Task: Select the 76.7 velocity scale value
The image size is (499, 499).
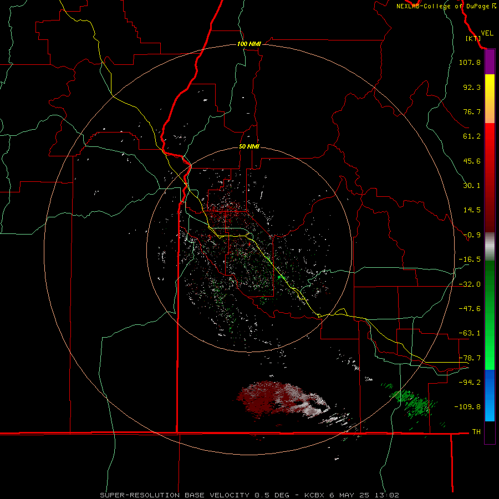Action: (x=472, y=111)
